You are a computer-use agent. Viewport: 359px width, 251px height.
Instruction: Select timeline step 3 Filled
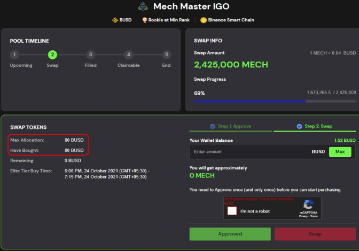click(90, 55)
